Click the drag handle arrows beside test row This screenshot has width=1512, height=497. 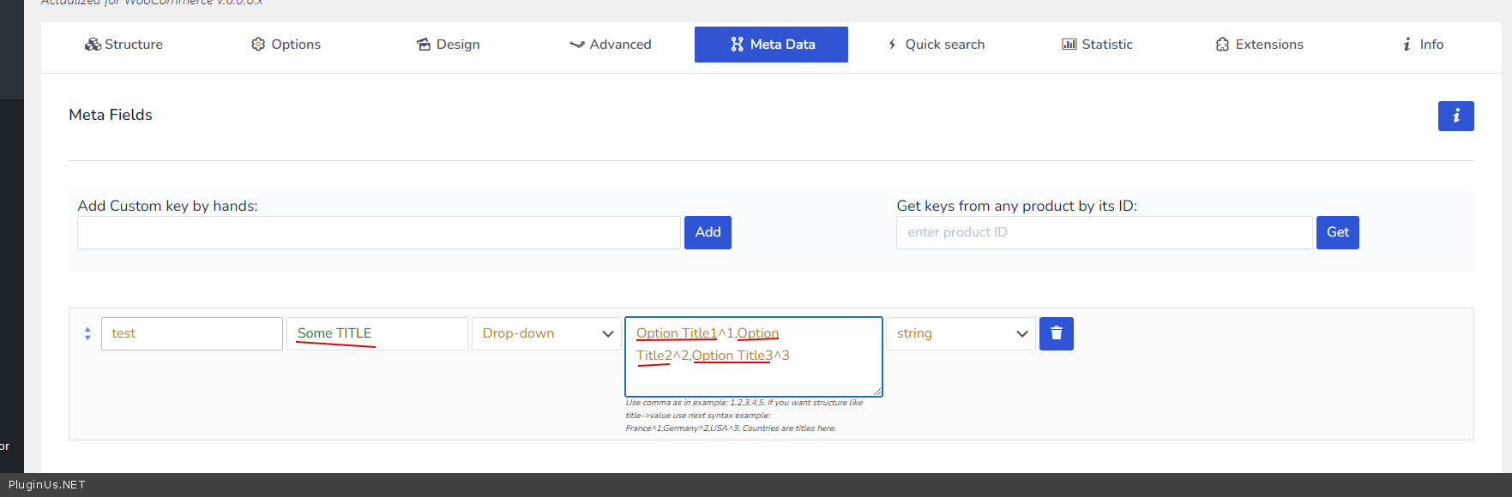[87, 333]
